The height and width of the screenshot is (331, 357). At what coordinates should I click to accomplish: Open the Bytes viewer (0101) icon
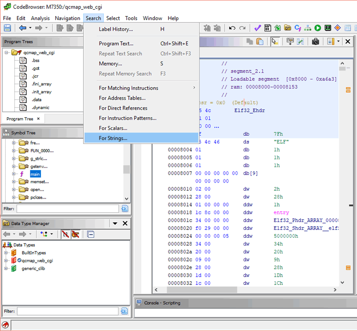268,28
